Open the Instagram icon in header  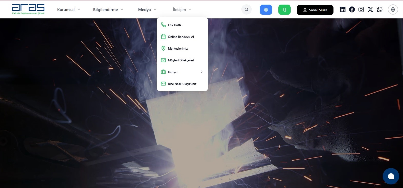[361, 9]
